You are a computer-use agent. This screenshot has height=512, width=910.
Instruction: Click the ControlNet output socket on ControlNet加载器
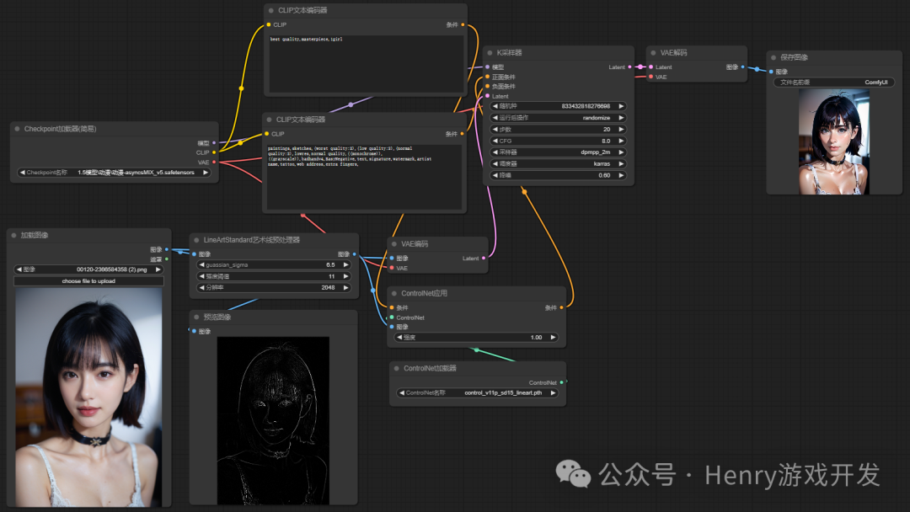(561, 382)
